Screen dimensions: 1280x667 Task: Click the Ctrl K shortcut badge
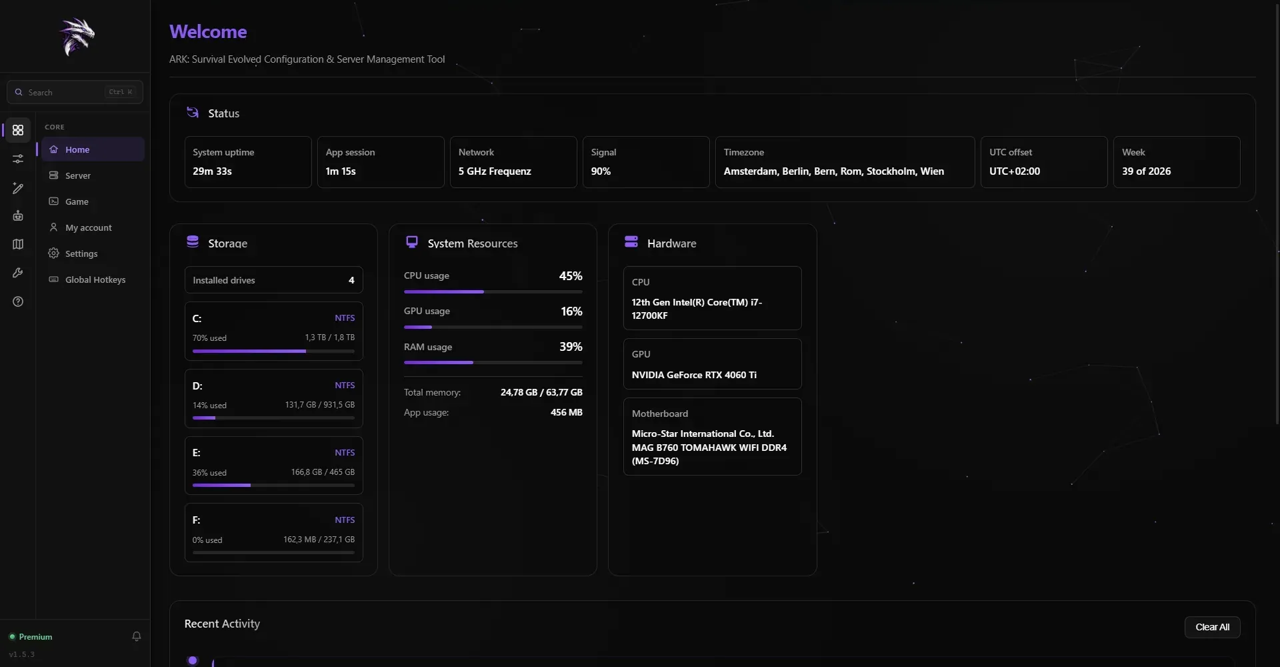click(x=121, y=92)
